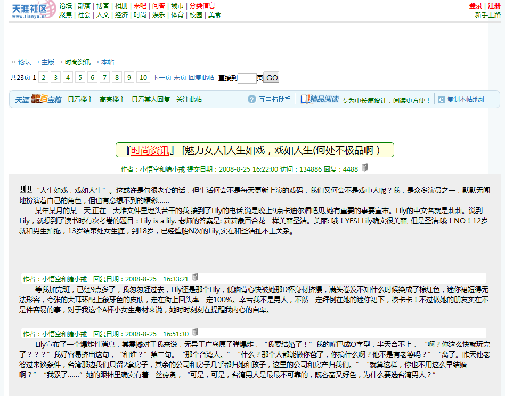Image resolution: width=505 pixels, height=396 pixels.
Task: Open the 来吧 nav item
Action: pos(140,5)
